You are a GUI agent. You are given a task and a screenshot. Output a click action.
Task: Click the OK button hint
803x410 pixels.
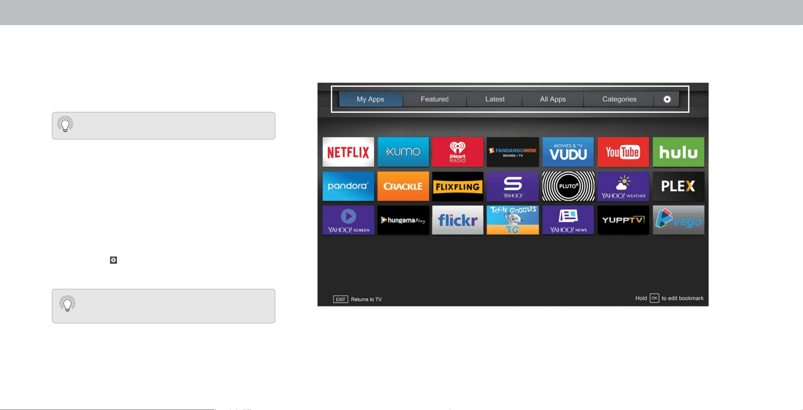click(x=654, y=298)
